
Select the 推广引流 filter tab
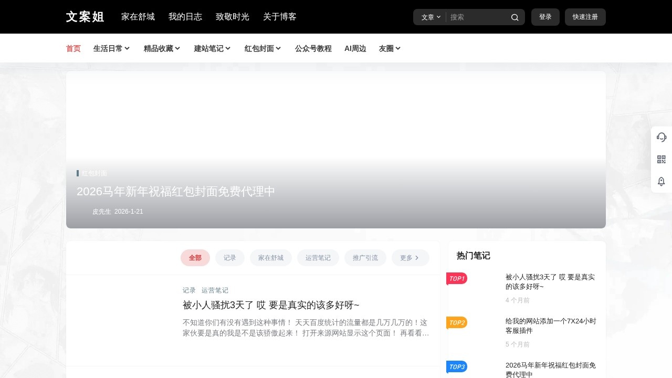[x=365, y=258]
